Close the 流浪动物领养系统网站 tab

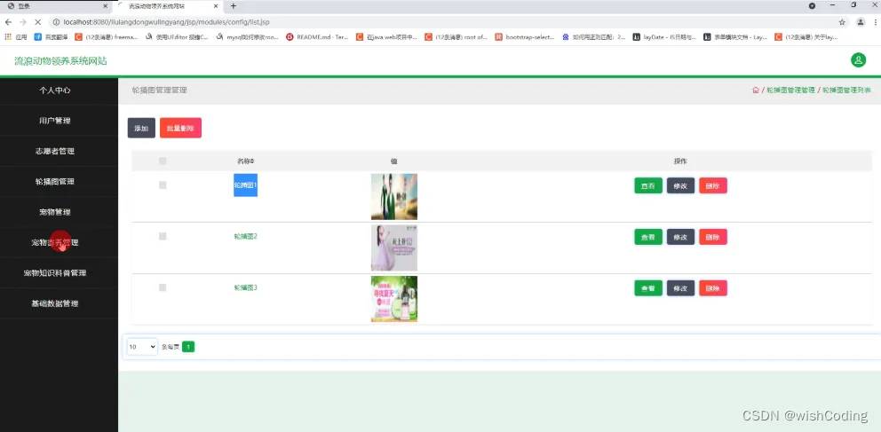click(218, 6)
